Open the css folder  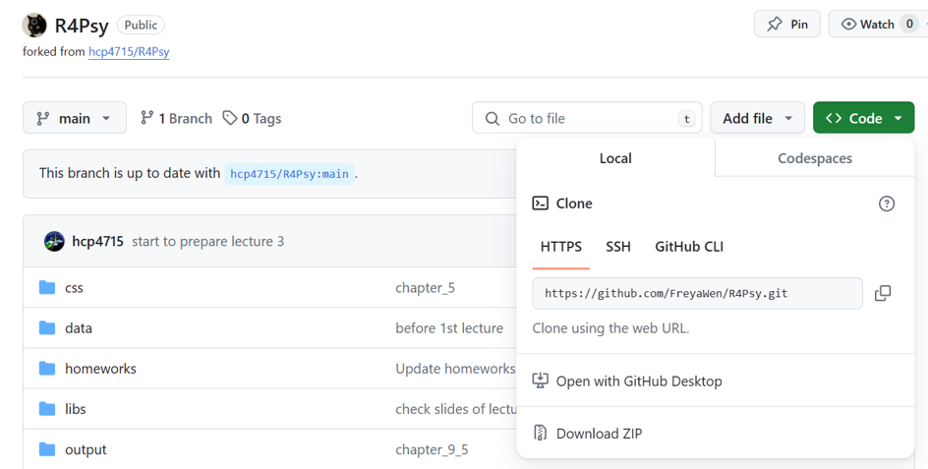click(x=74, y=288)
